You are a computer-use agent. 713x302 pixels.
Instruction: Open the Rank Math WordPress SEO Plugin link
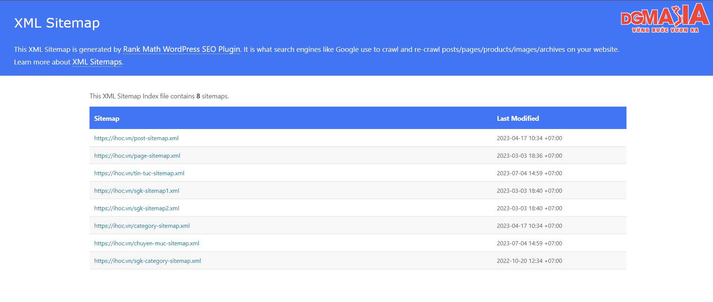182,49
